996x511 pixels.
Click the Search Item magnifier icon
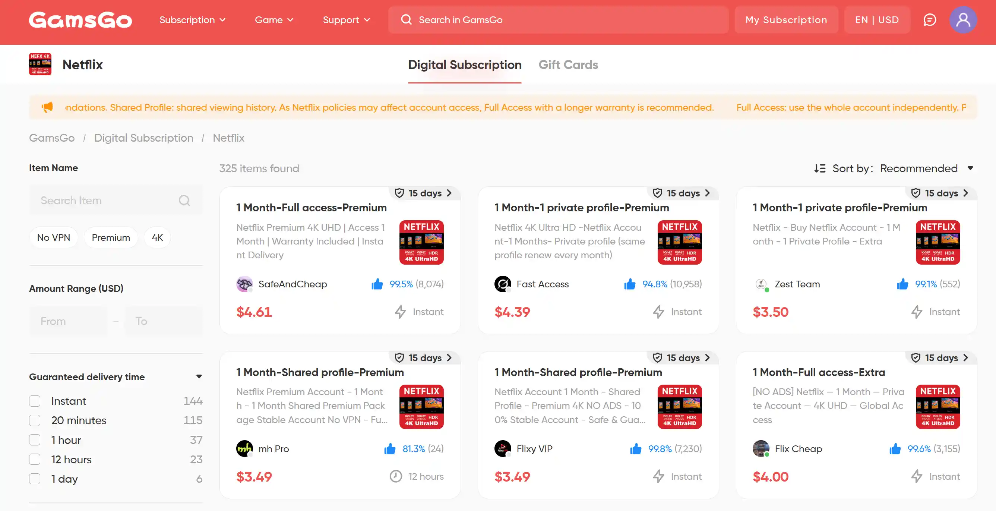click(x=184, y=201)
